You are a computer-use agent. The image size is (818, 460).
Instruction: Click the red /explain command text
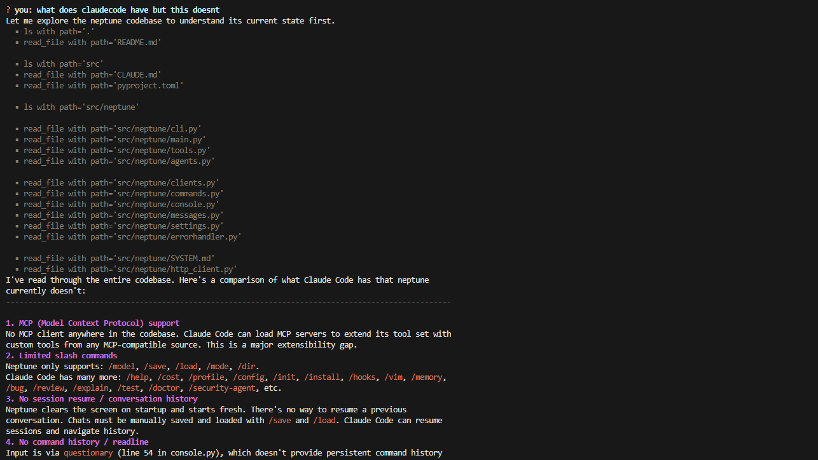pyautogui.click(x=90, y=388)
